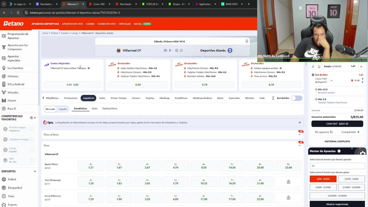The image size is (368, 207).
Task: Click Re-apuesta link
Action: point(324,132)
